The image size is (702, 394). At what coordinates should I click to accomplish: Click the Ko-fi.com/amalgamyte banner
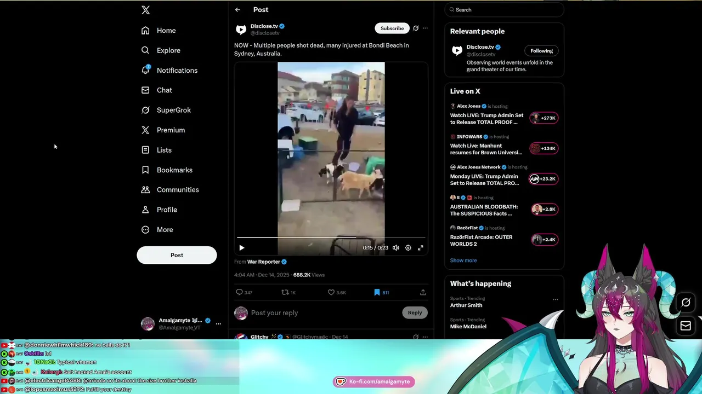click(373, 382)
